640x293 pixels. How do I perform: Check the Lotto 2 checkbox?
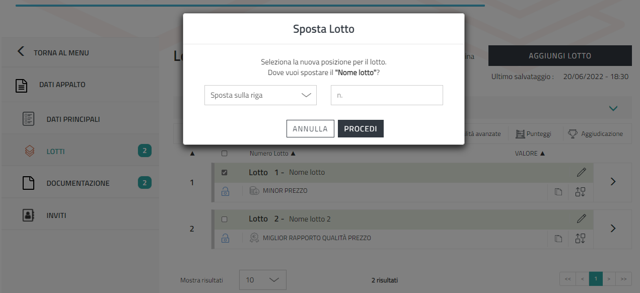225,219
